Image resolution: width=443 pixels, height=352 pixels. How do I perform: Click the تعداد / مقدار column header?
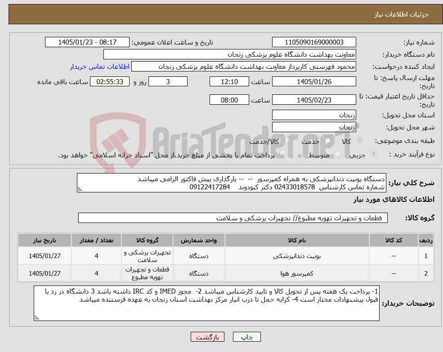coord(96,240)
